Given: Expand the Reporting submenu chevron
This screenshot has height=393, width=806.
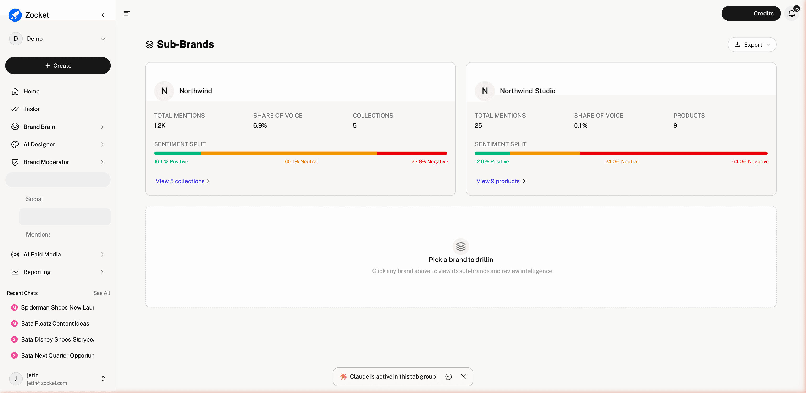Looking at the screenshot, I should (102, 272).
